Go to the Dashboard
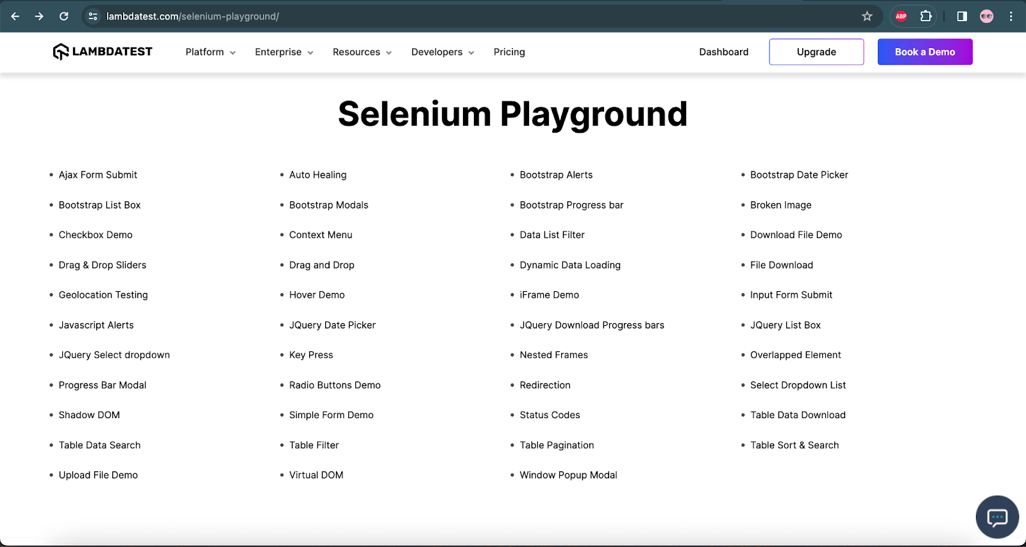This screenshot has height=547, width=1026. point(723,52)
